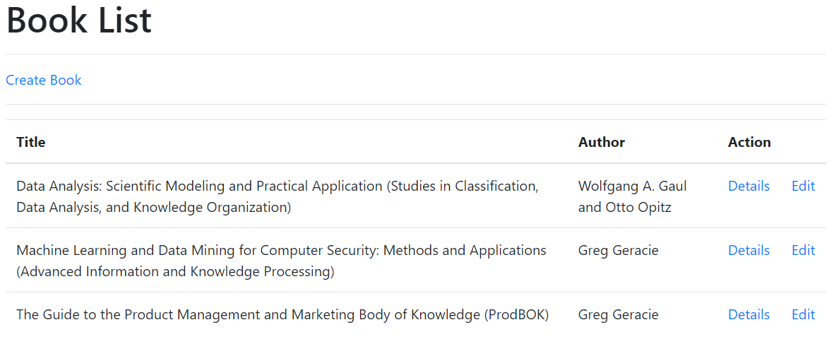
Task: Click Greg Geracie in the Machine Learning row
Action: click(x=619, y=250)
